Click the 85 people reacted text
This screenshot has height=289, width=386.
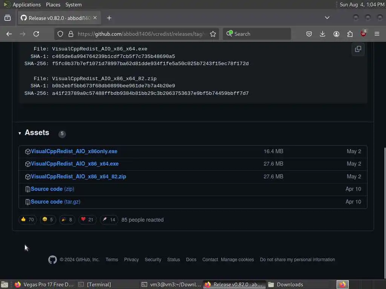point(142,220)
